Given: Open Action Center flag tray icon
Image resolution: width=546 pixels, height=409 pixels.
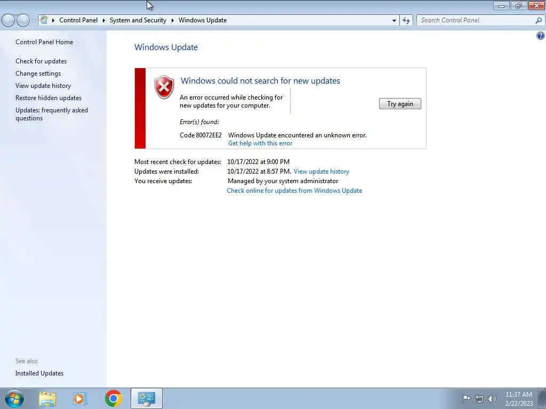Looking at the screenshot, I should point(466,398).
